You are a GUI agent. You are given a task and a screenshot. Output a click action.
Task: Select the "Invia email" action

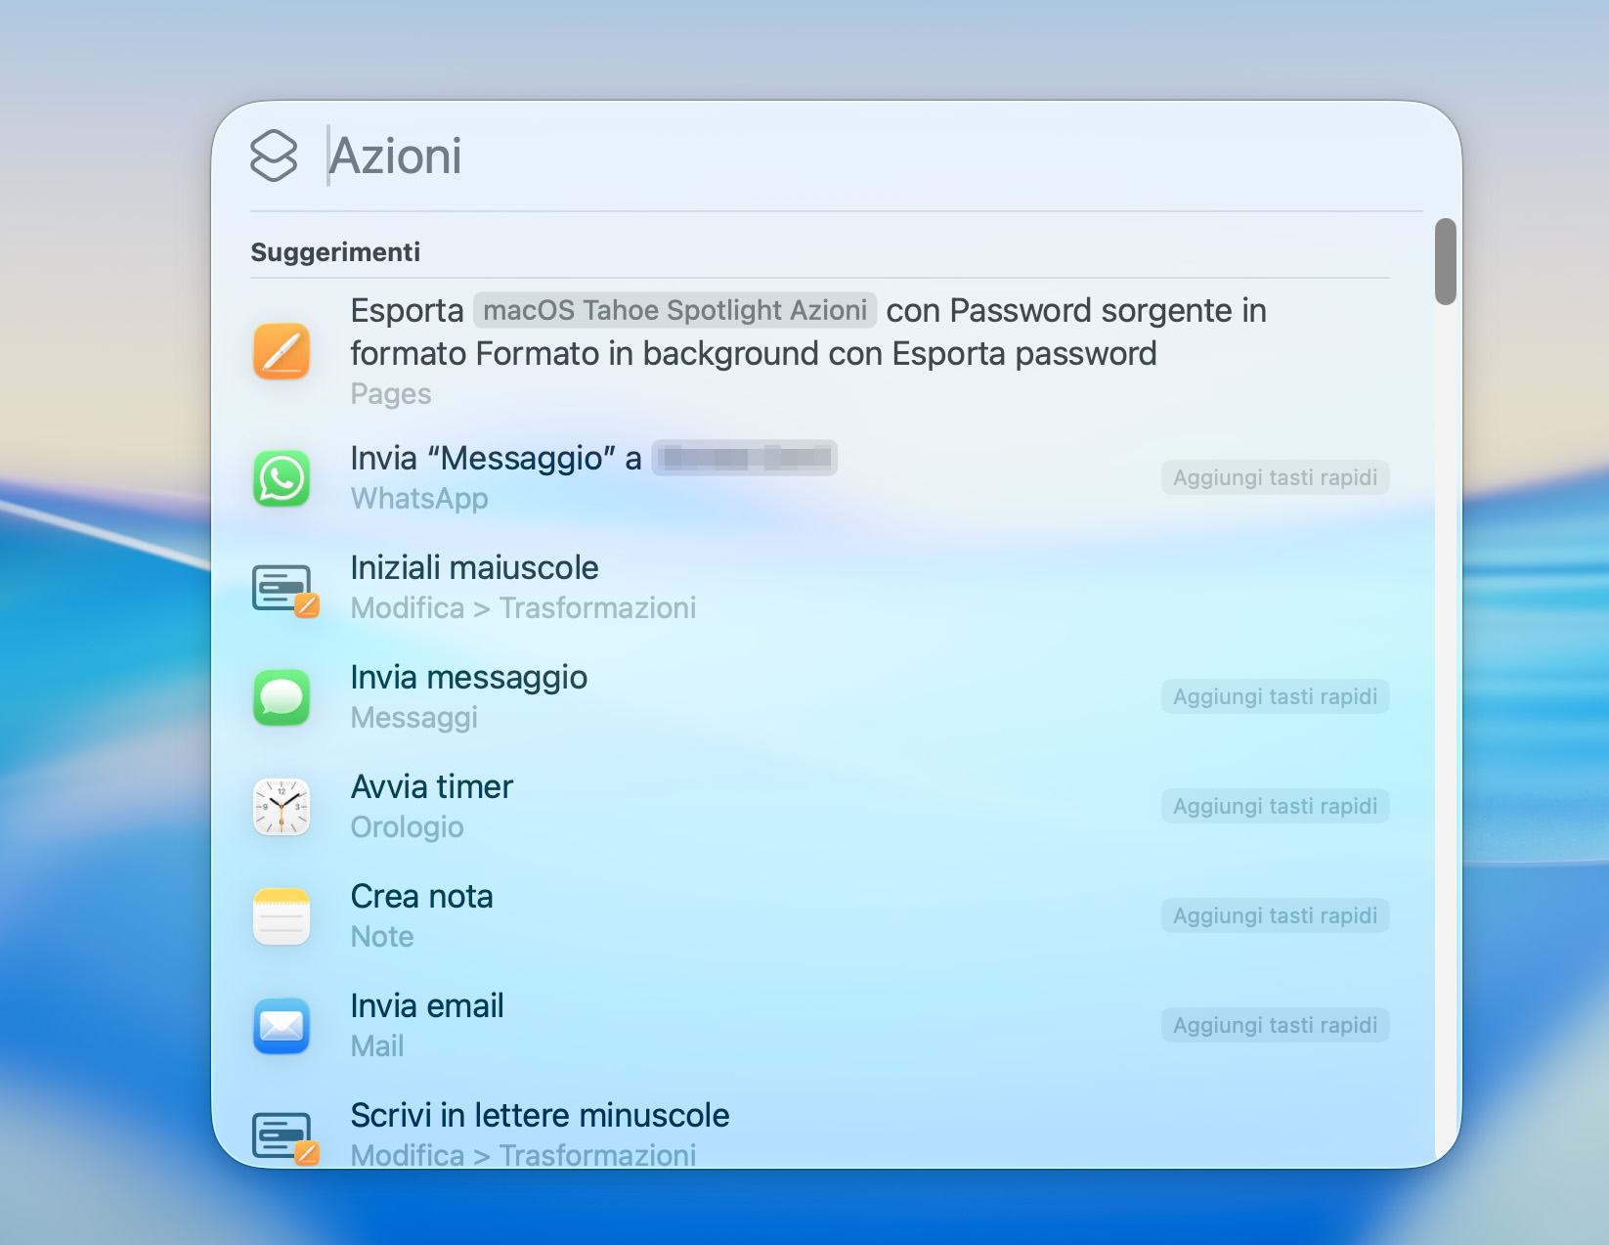(x=427, y=1005)
